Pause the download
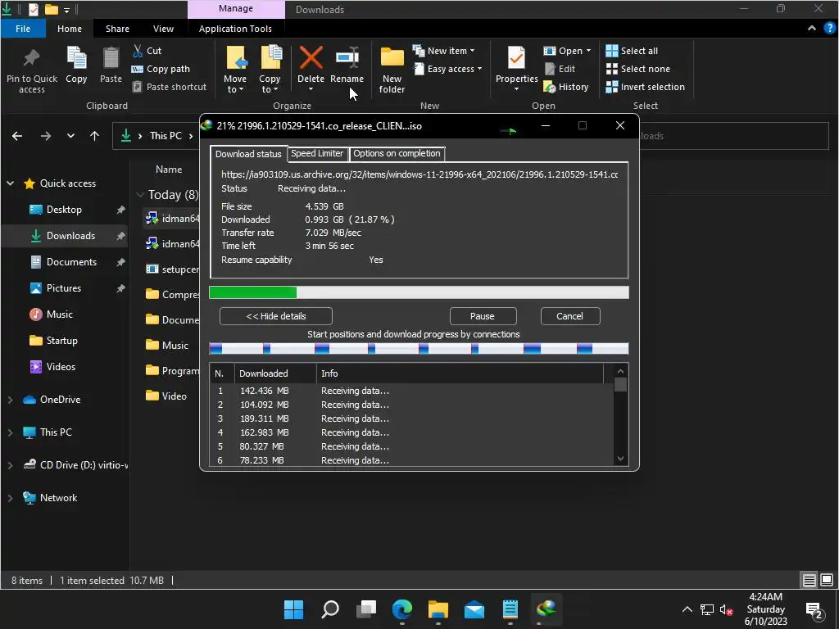Screen dimensions: 839x629 (482, 316)
